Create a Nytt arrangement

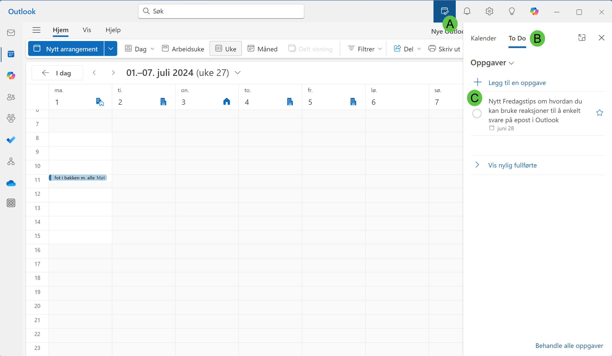tap(66, 49)
